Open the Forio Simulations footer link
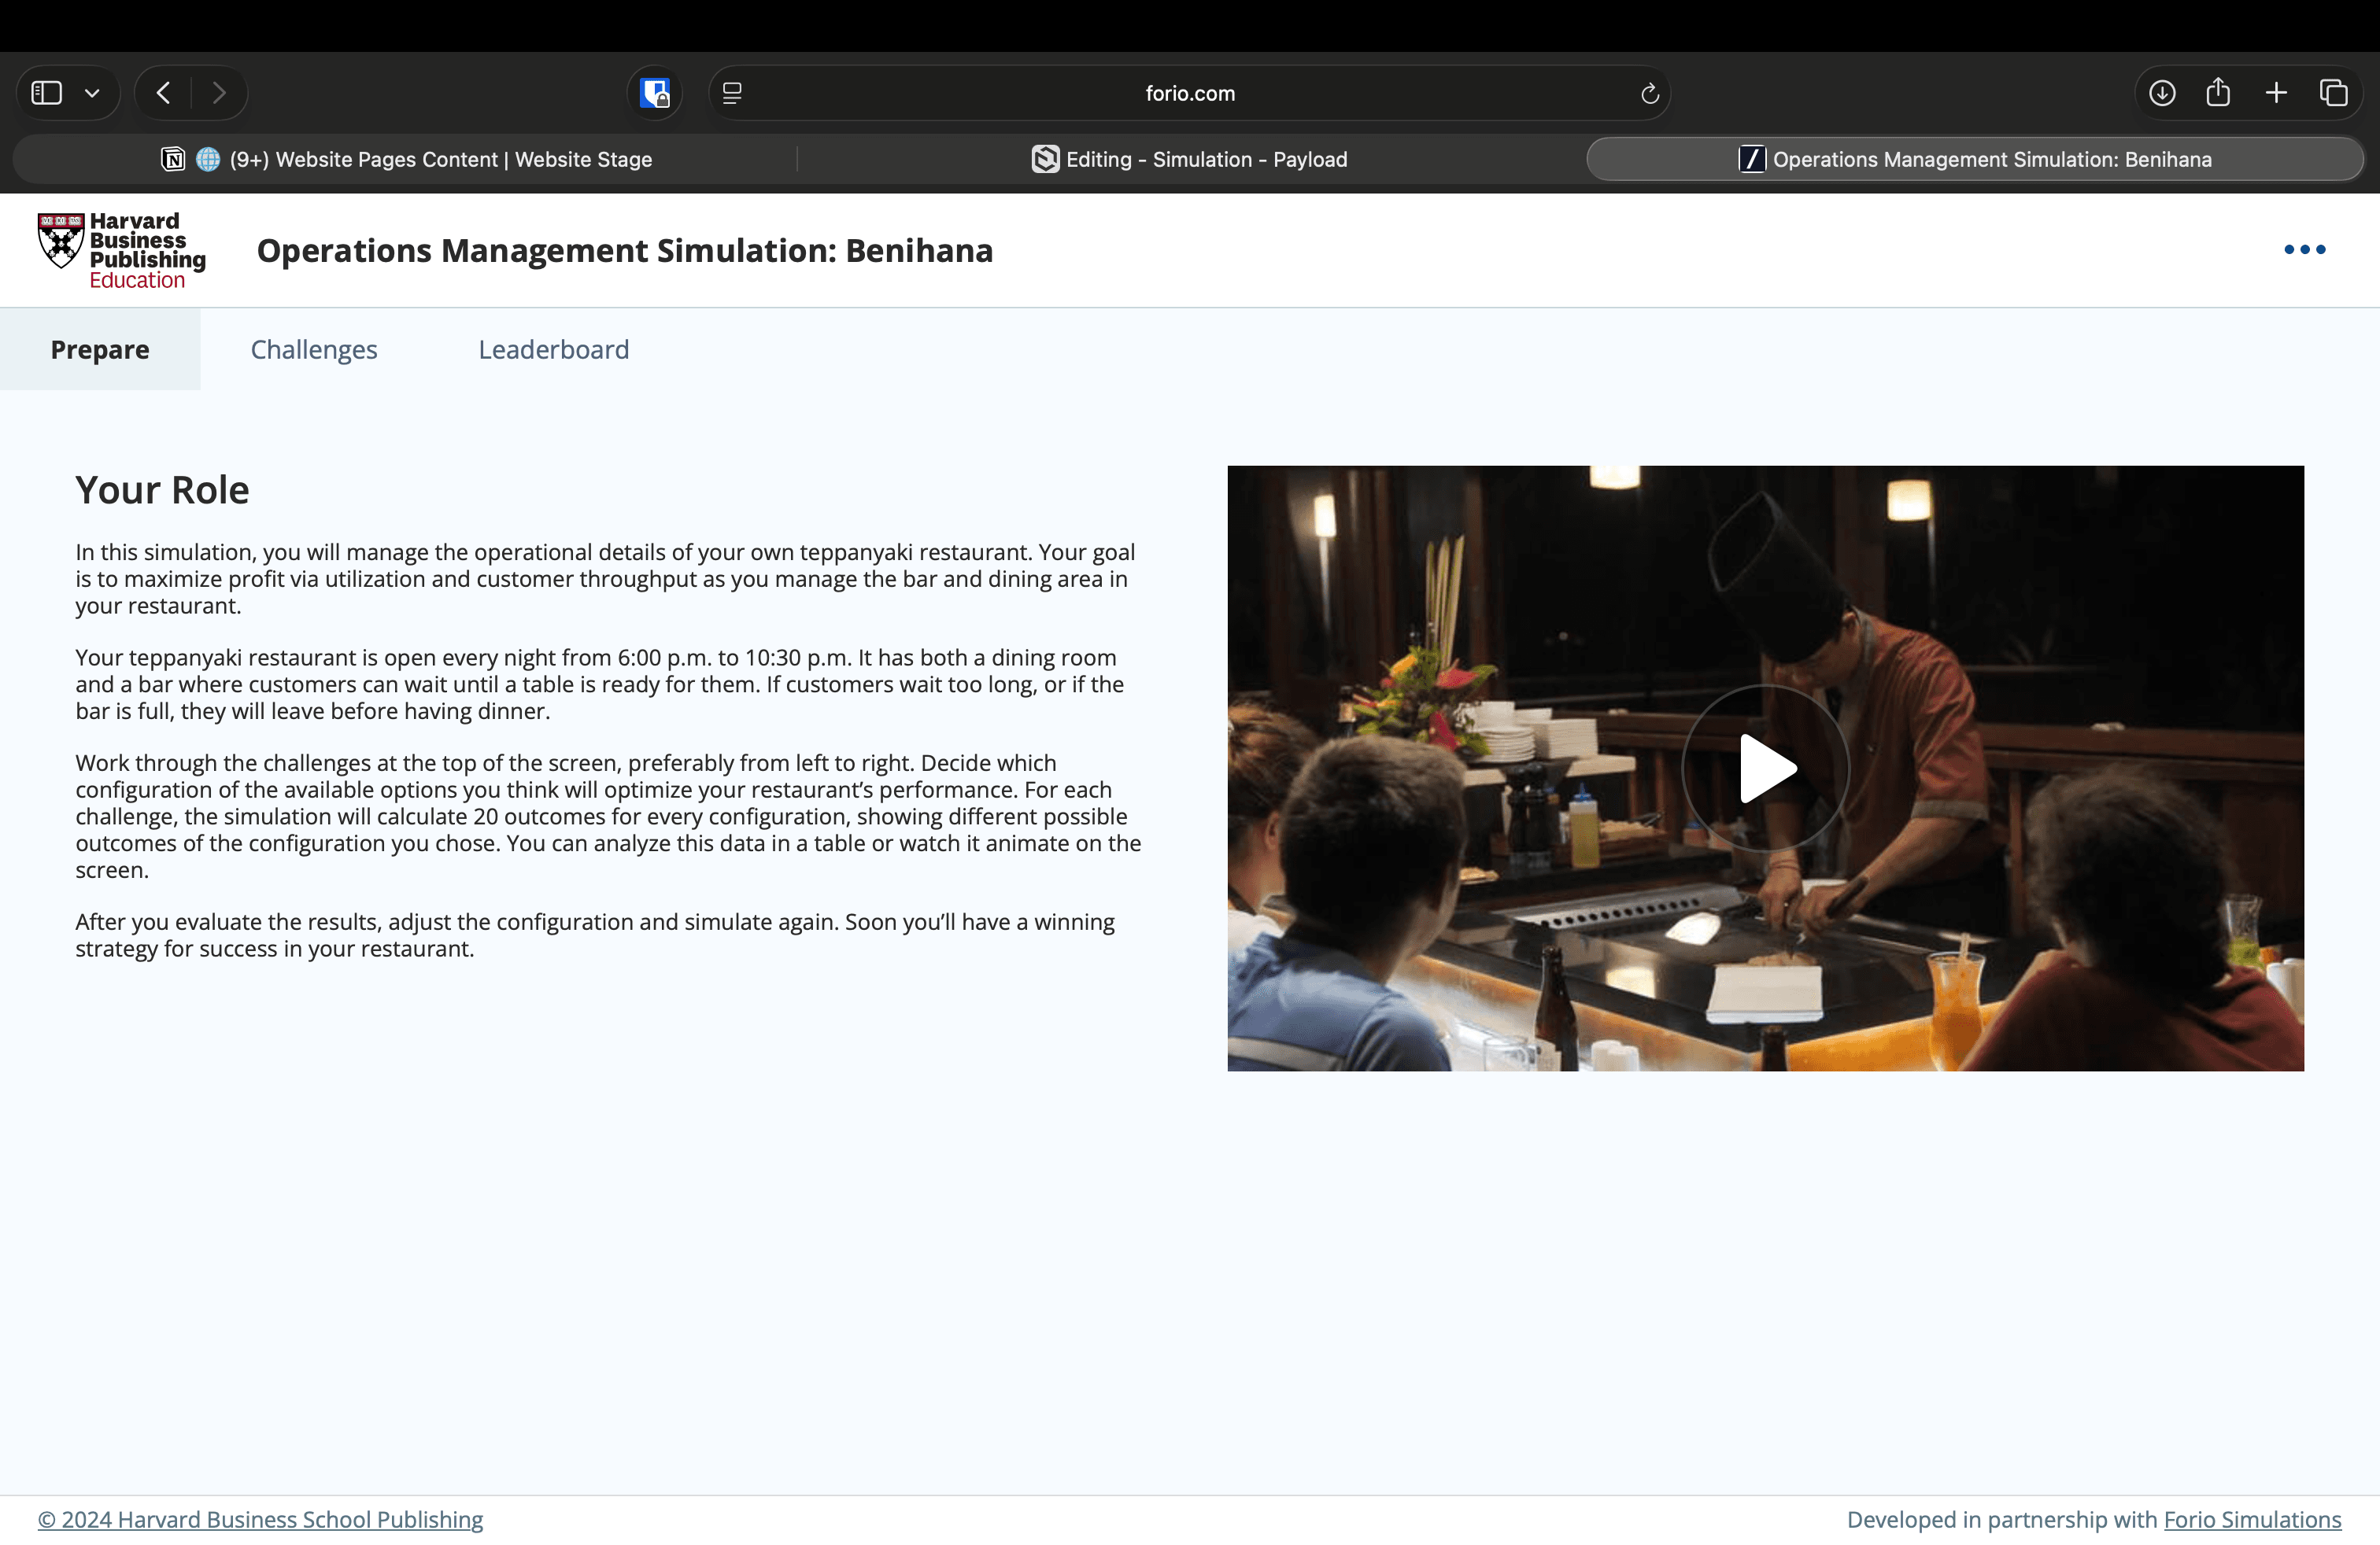Viewport: 2380px width, 1545px height. [2251, 1519]
